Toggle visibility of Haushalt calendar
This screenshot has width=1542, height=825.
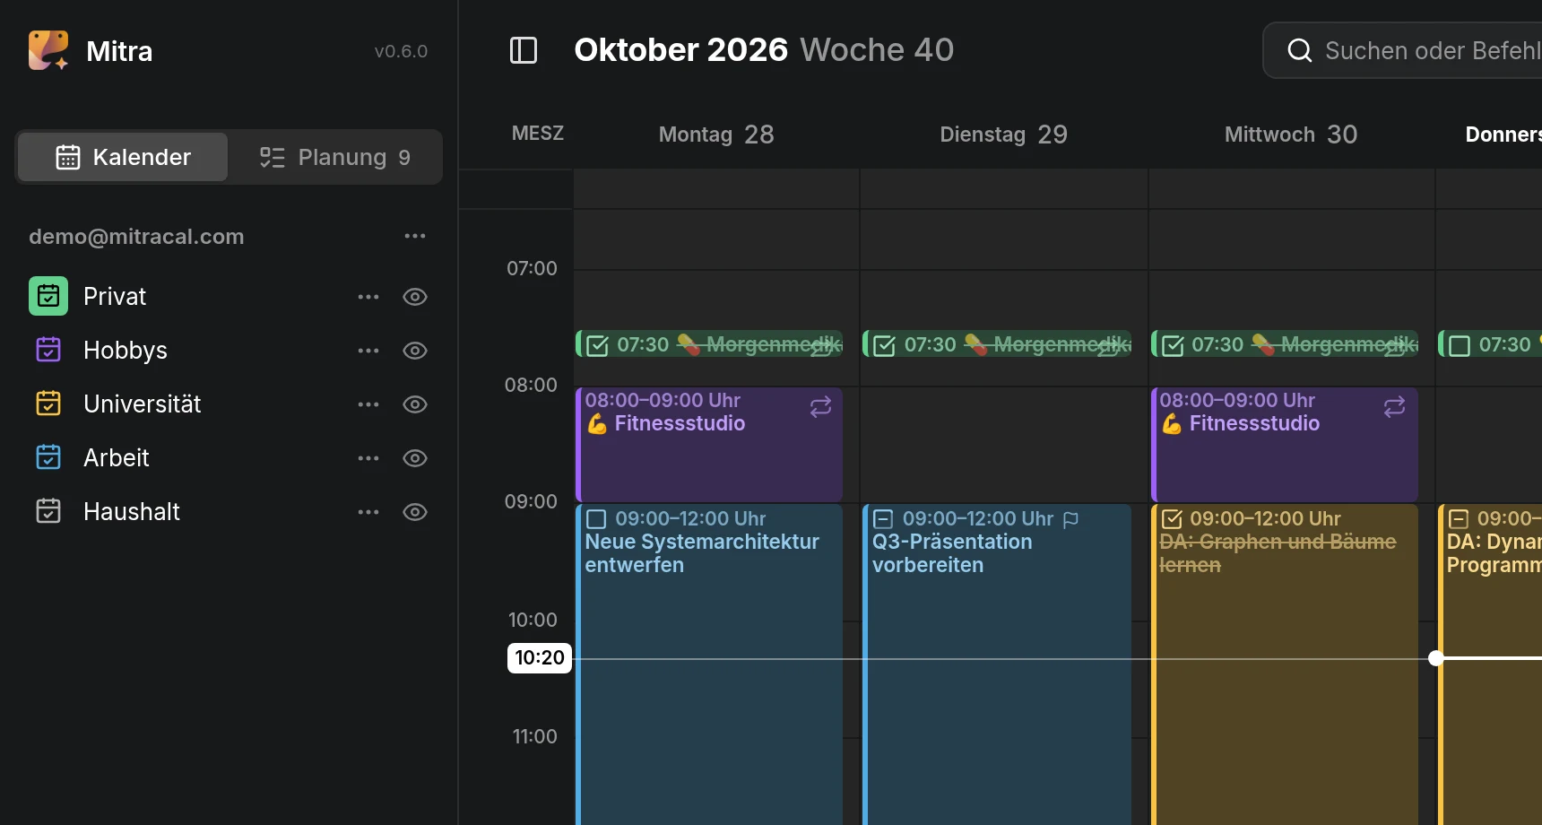414,512
